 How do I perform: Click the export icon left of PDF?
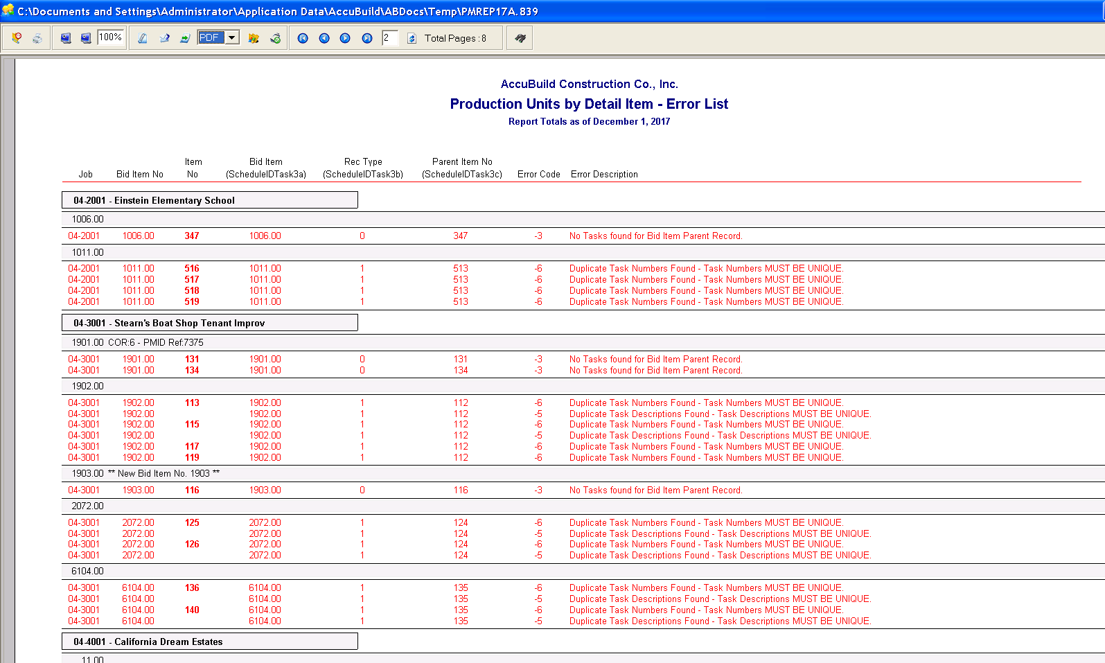tap(185, 38)
